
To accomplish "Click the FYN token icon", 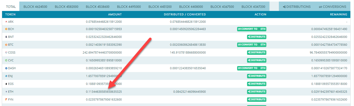I will (x=6, y=100).
